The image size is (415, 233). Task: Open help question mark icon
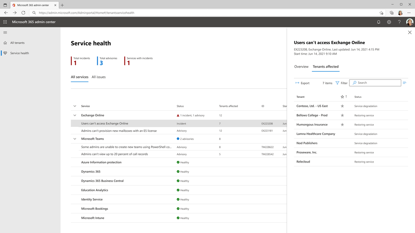(399, 22)
